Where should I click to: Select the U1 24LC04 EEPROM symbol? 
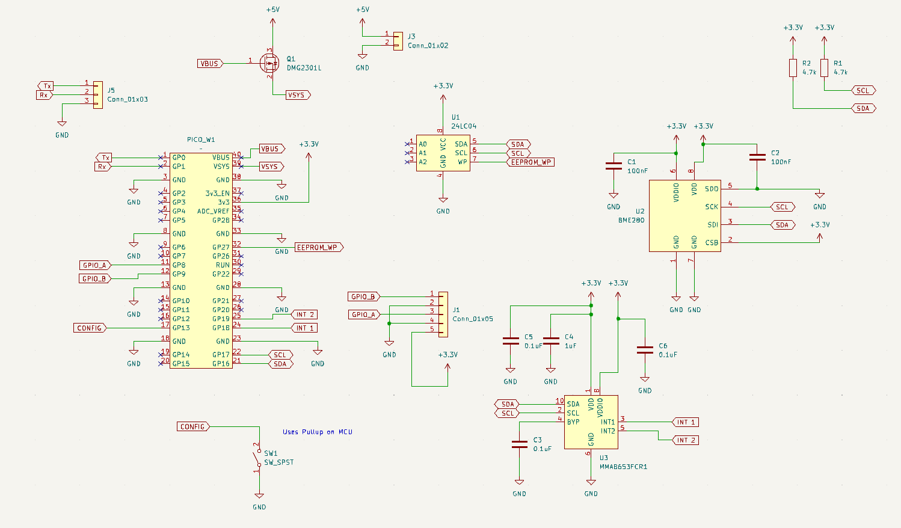(442, 153)
